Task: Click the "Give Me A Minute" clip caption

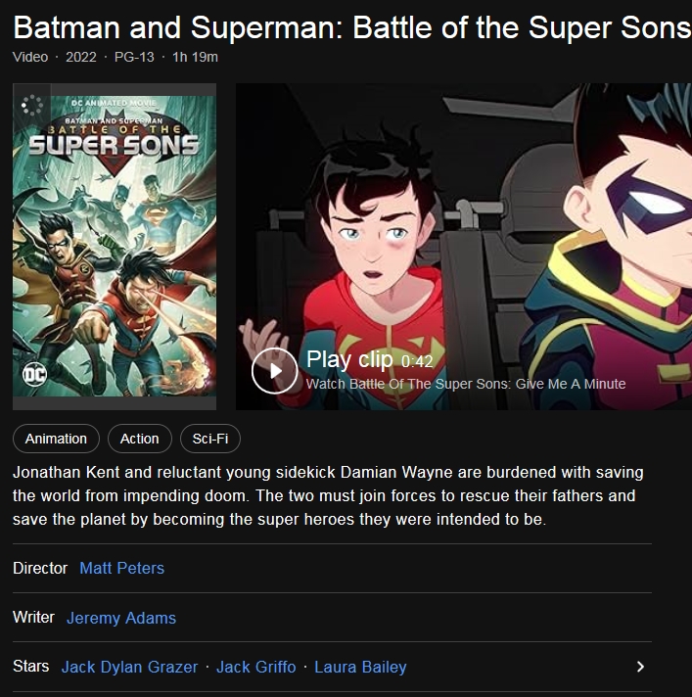Action: coord(466,384)
